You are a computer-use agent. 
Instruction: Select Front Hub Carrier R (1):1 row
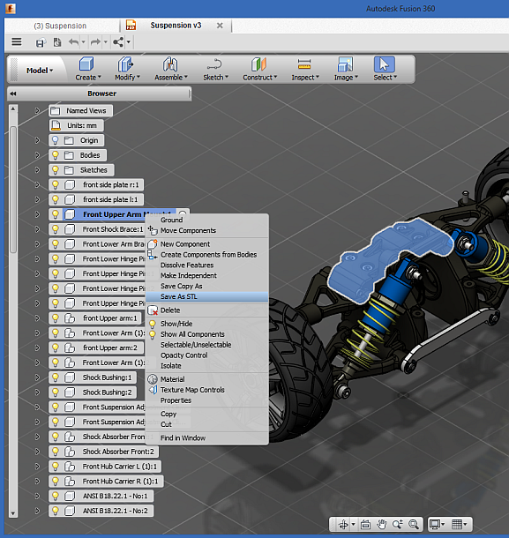[x=106, y=482]
